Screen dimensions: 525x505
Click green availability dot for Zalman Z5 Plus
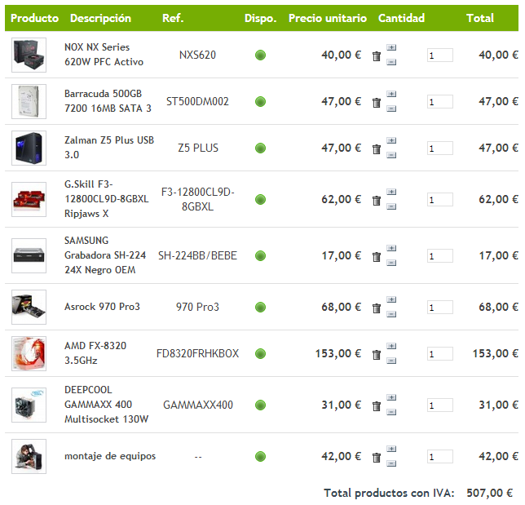tap(261, 148)
